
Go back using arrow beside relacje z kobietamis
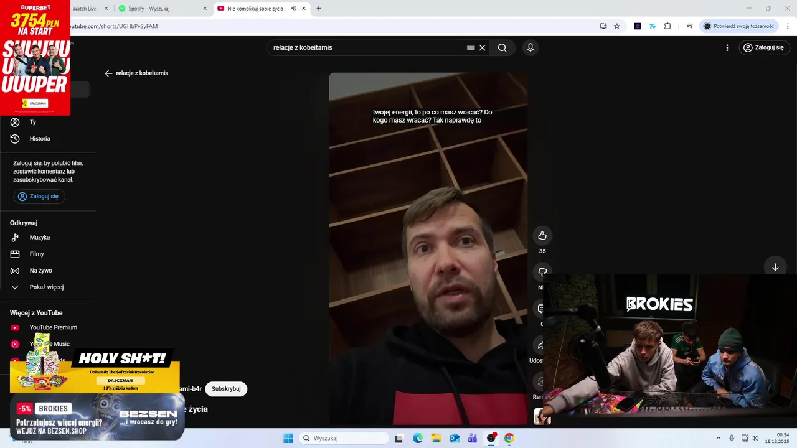[108, 73]
